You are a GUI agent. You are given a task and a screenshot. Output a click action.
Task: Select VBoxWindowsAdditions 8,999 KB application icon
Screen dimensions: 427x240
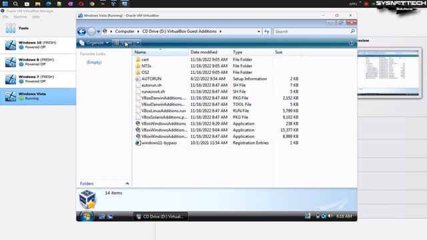(138, 136)
